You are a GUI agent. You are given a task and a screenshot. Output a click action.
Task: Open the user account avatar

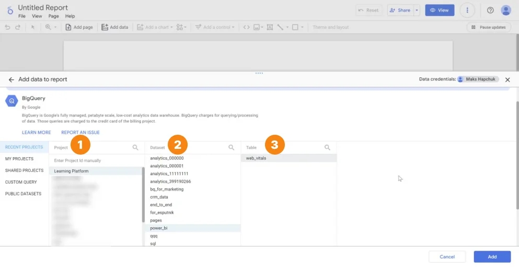click(506, 10)
